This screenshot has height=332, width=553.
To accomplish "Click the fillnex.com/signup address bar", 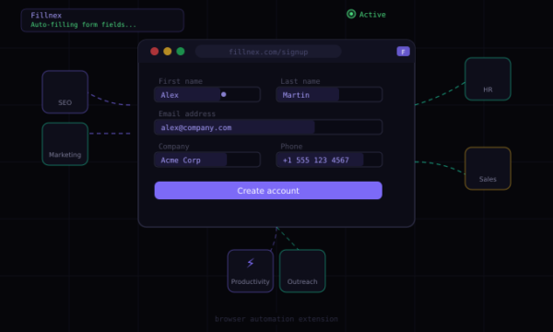I will tap(268, 52).
